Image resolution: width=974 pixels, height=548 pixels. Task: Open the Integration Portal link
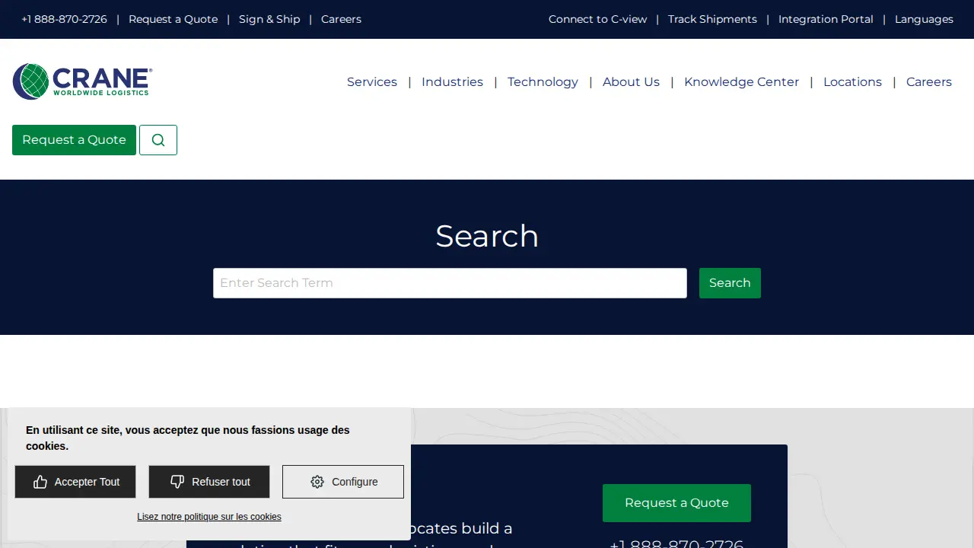pos(826,19)
